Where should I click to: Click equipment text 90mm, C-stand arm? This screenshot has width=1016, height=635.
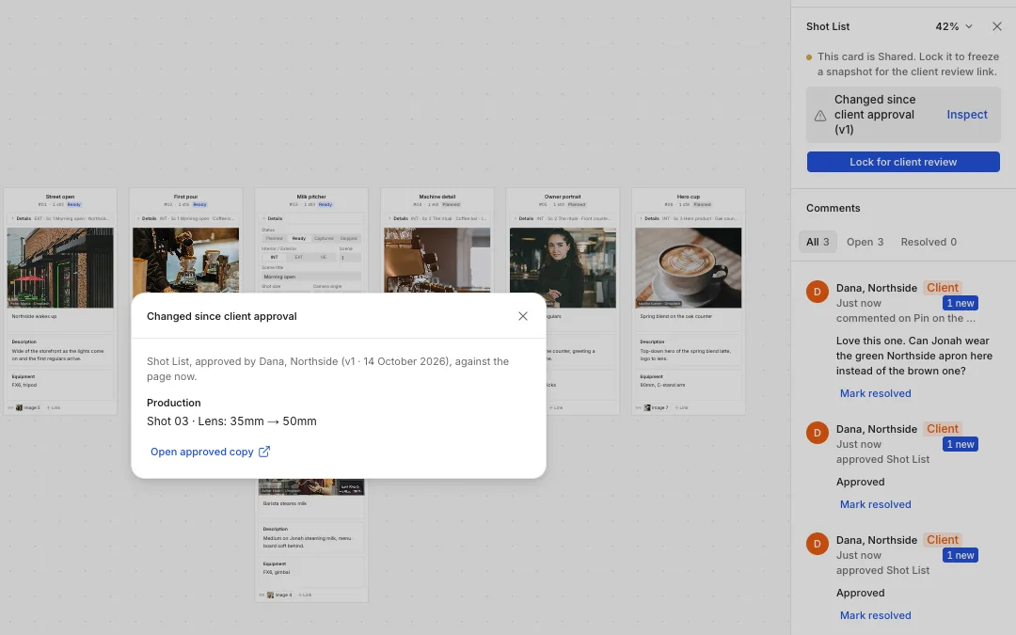click(661, 385)
